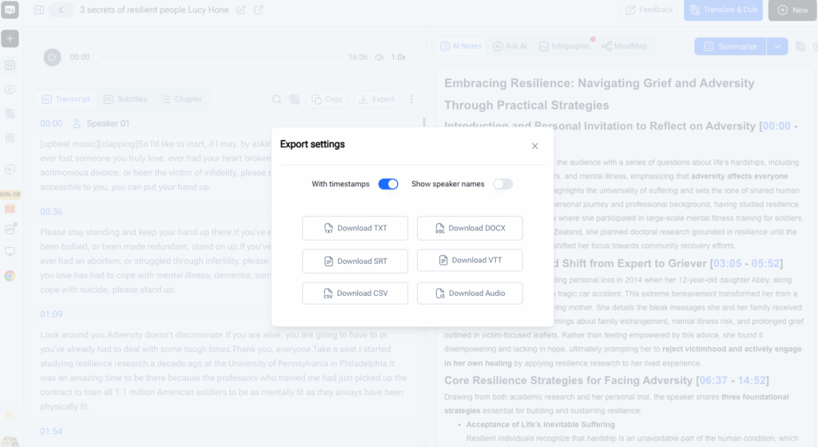Copy the transcript text

click(328, 99)
